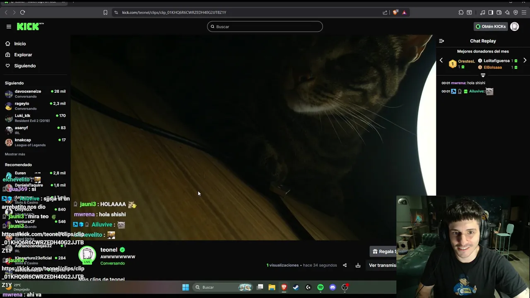Open the Brave VPN shield icon
Screen dimensions: 530x298
tap(516, 12)
